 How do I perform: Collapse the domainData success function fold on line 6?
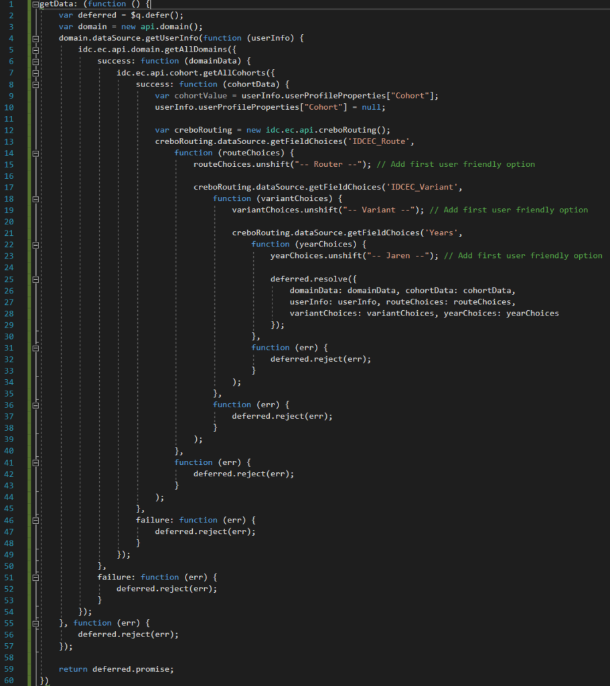[x=35, y=62]
